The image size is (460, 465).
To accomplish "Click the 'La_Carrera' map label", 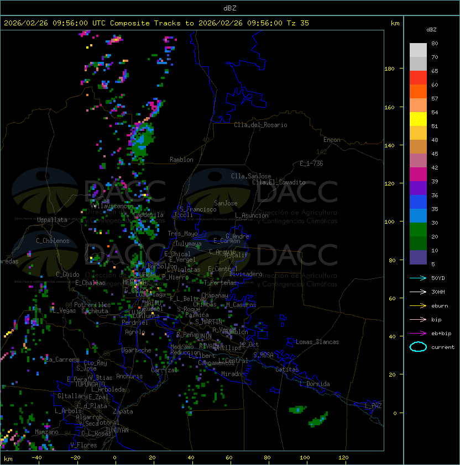I will 62,360.
